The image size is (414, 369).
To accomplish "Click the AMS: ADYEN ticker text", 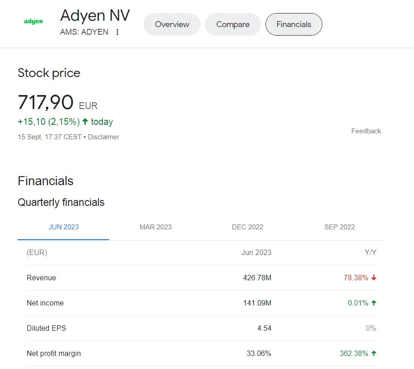I will pyautogui.click(x=84, y=32).
